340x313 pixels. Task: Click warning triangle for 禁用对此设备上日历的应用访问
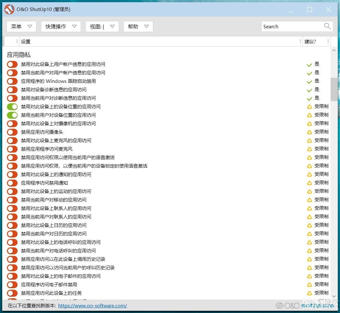point(310,225)
